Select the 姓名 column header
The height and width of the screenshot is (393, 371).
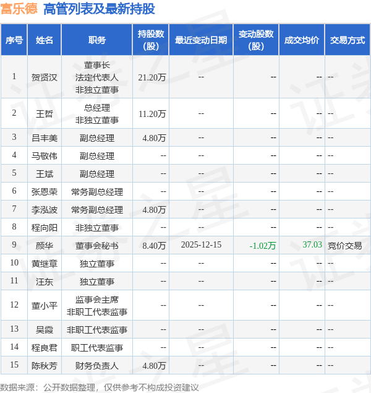tap(45, 40)
